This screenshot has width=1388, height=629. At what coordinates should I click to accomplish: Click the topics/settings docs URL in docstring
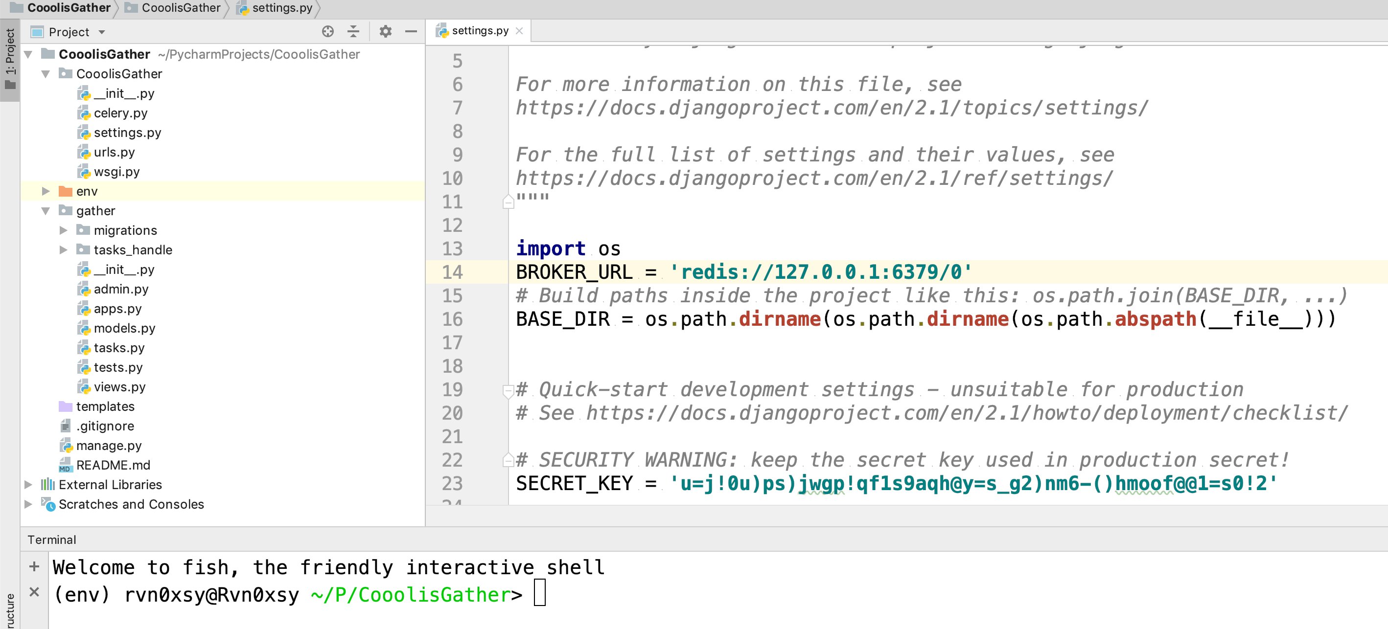pos(832,108)
